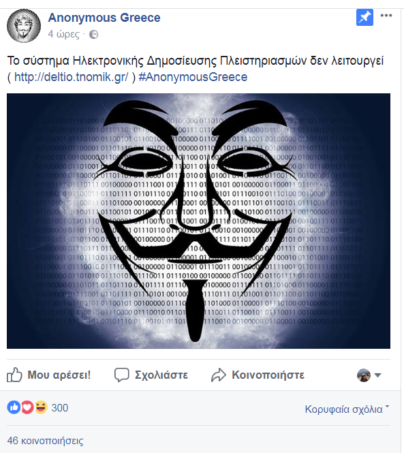Screen dimensions: 404x453
Task: Open the profile avatar identity selector dropdown
Action: tap(369, 375)
